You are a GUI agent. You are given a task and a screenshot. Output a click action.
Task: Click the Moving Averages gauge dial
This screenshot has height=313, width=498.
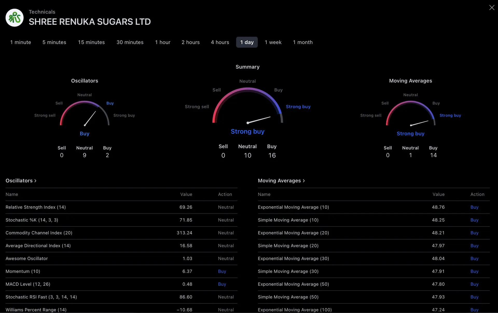(411, 113)
